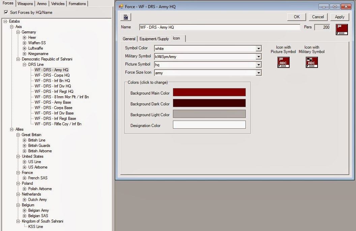The image size is (356, 231).
Task: Click the Icon with Picture Symbol preview
Action: tap(284, 62)
